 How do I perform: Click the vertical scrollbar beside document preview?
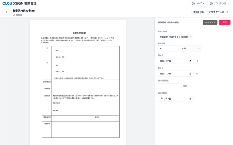[155, 37]
